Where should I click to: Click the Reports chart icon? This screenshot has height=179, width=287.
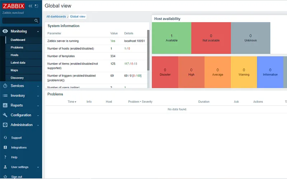pos(5,105)
